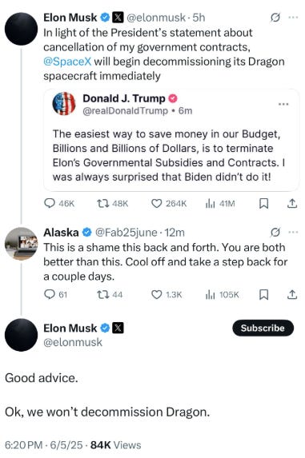Open the @SpaceX mention link
Image resolution: width=305 pixels, height=458 pixels.
[x=67, y=62]
